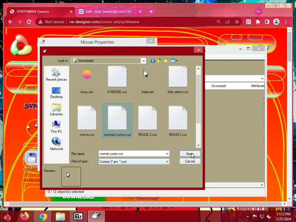
Task: Click the up one level folder icon
Action: pyautogui.click(x=160, y=61)
